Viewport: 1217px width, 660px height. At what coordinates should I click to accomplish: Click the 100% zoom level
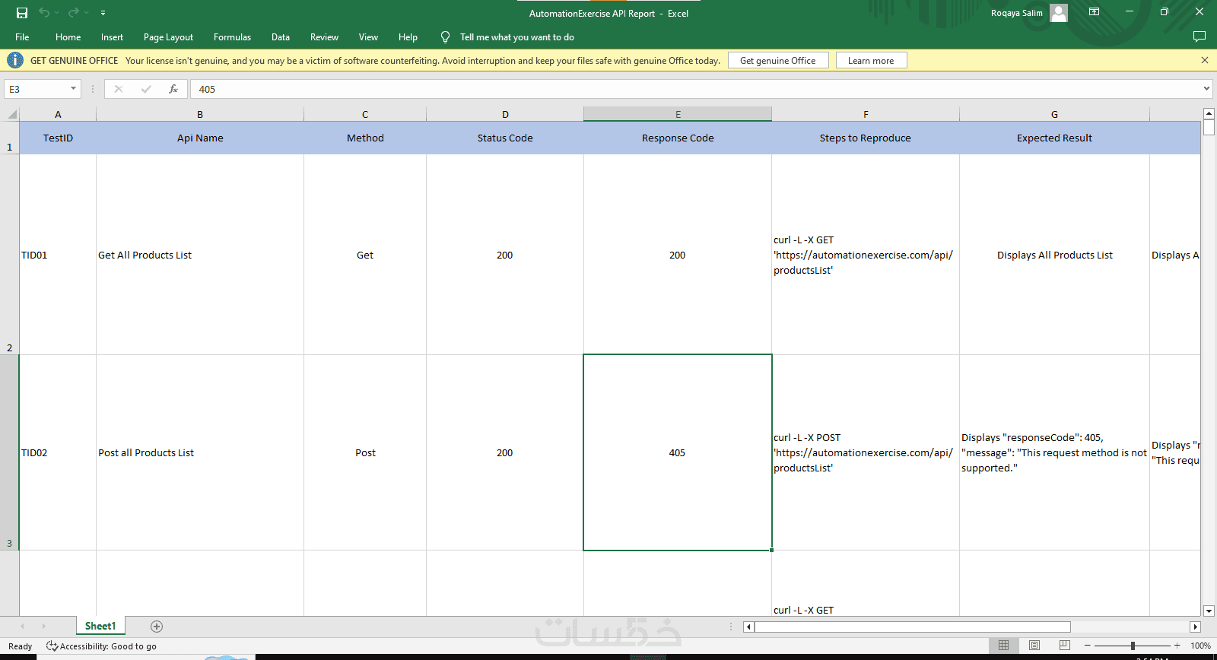1200,646
